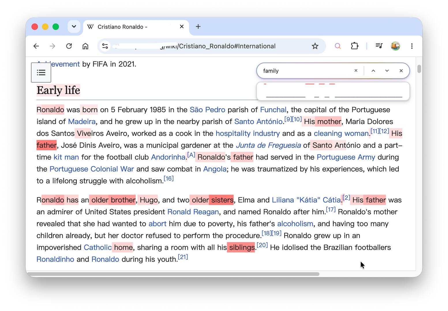
Task: Open citation [20]
Action: (263, 245)
